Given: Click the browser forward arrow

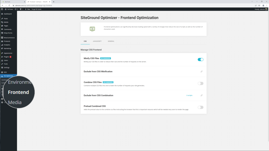Looking at the screenshot, I should pyautogui.click(x=6, y=6).
